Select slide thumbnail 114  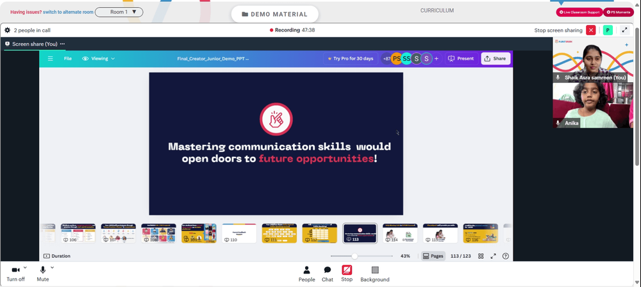pyautogui.click(x=400, y=233)
